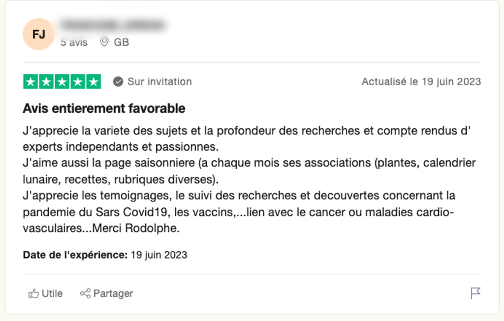
Task: Click the thumbs-up Utile icon
Action: tap(33, 294)
